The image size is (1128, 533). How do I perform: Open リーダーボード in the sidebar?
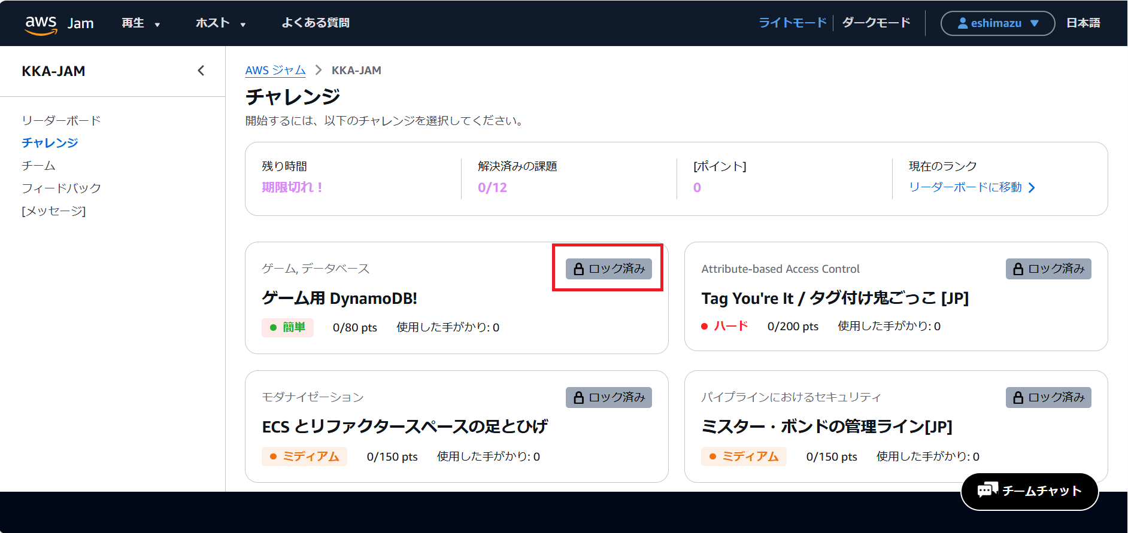tap(61, 120)
